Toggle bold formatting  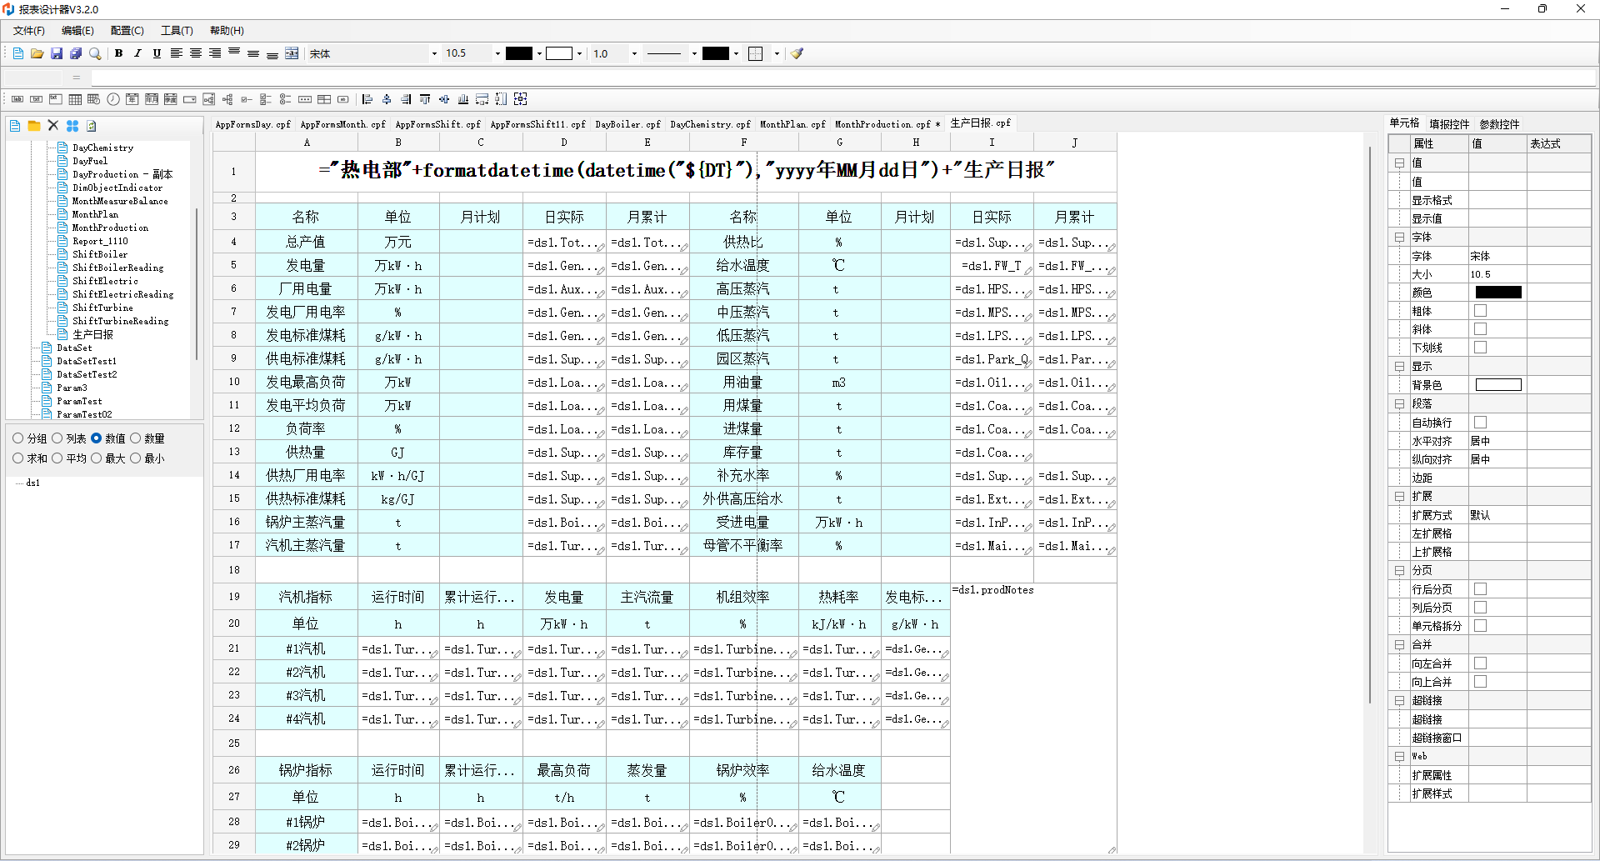click(118, 53)
